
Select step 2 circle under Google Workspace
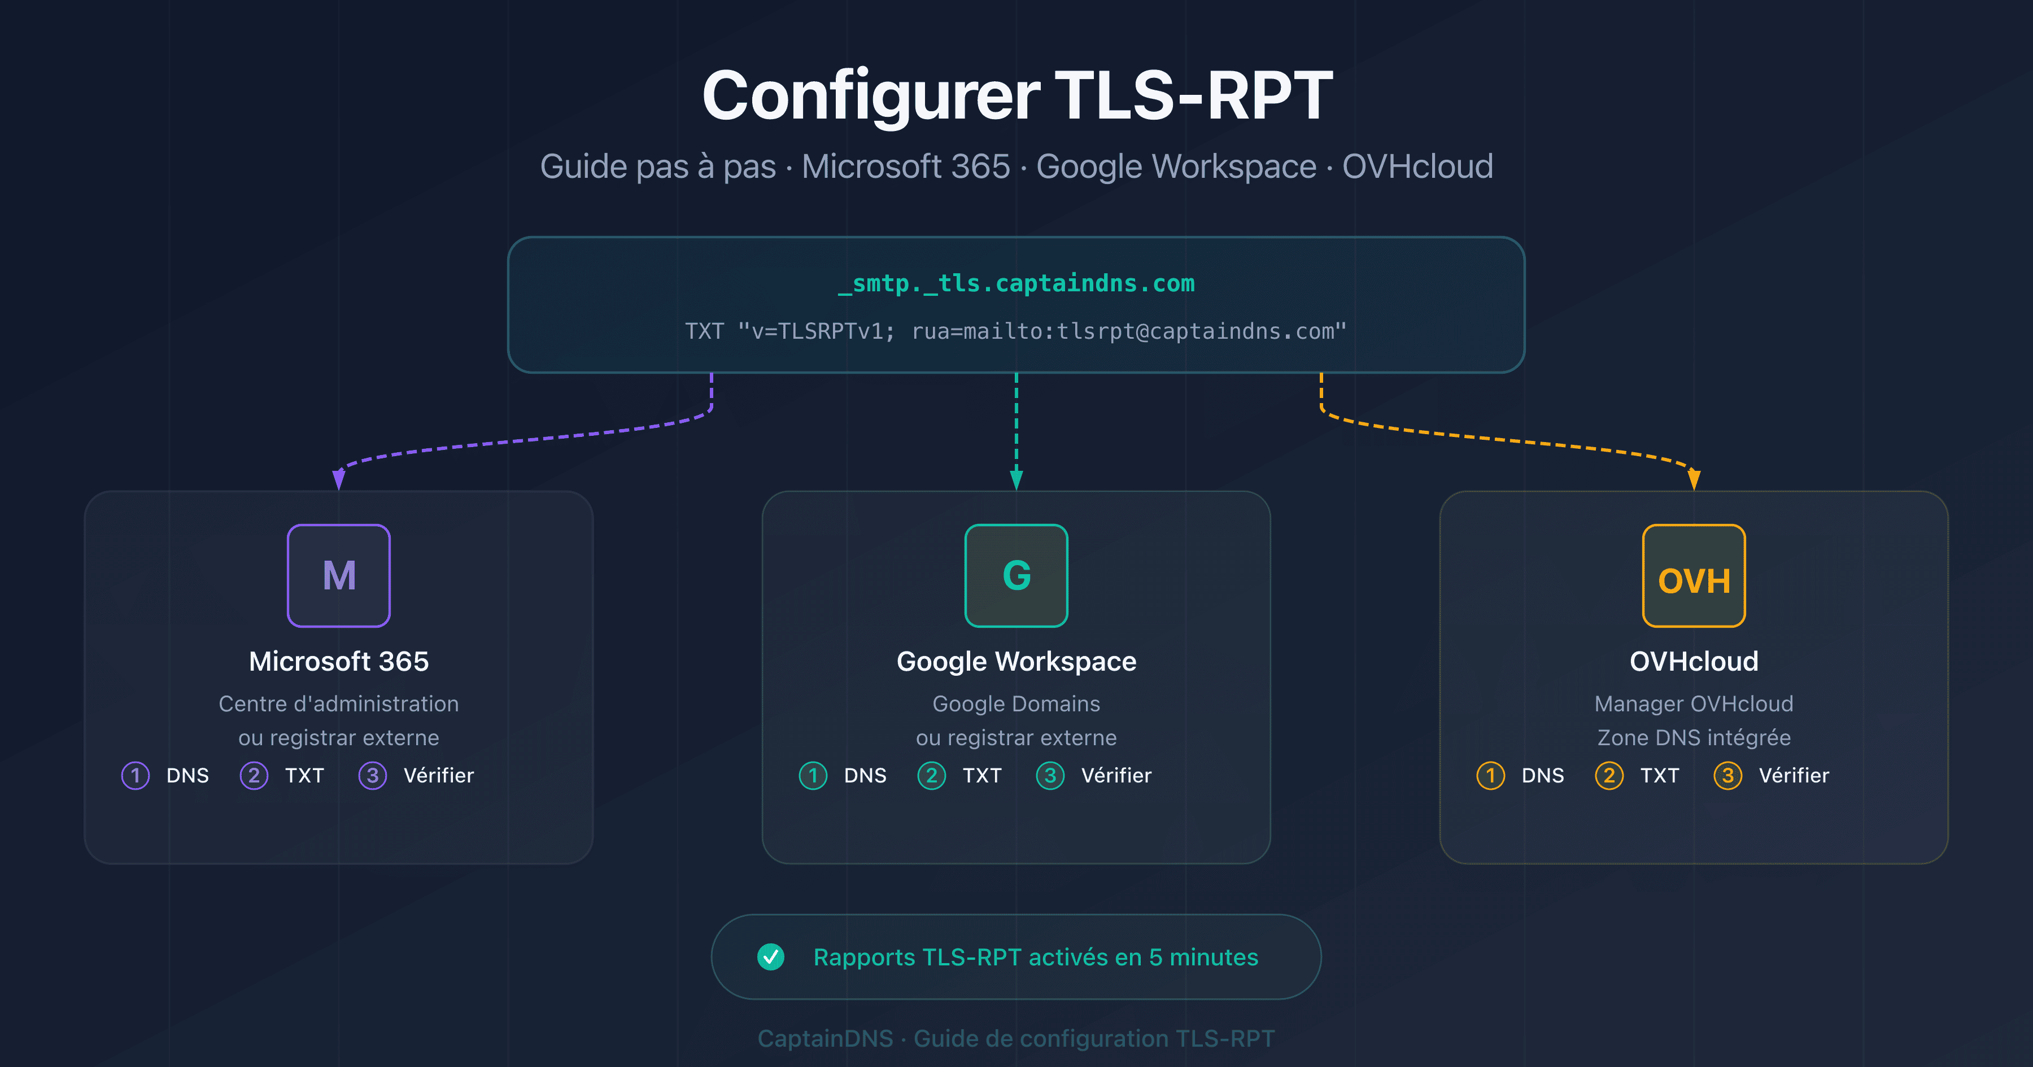[931, 775]
